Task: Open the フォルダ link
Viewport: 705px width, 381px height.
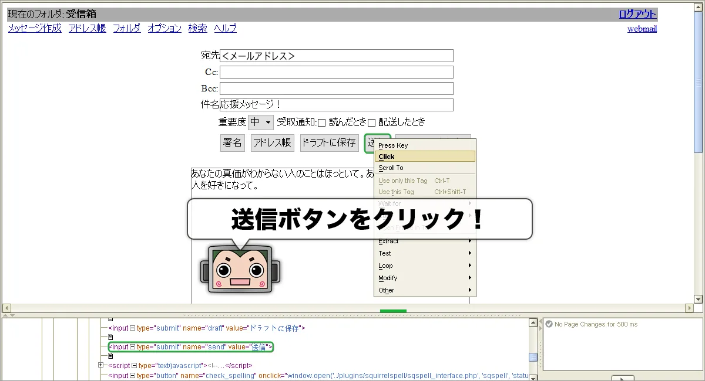Action: (127, 28)
